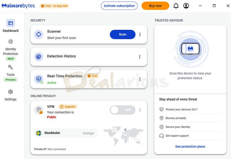
Task: Open Scanner three-dot options menu
Action: tap(140, 34)
